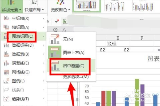Choose 图表上方(A) title position
The height and width of the screenshot is (106, 160).
71,52
